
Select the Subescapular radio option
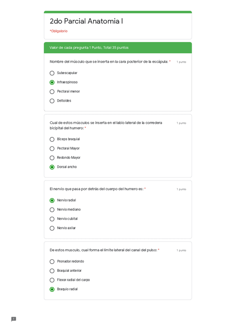click(x=52, y=73)
